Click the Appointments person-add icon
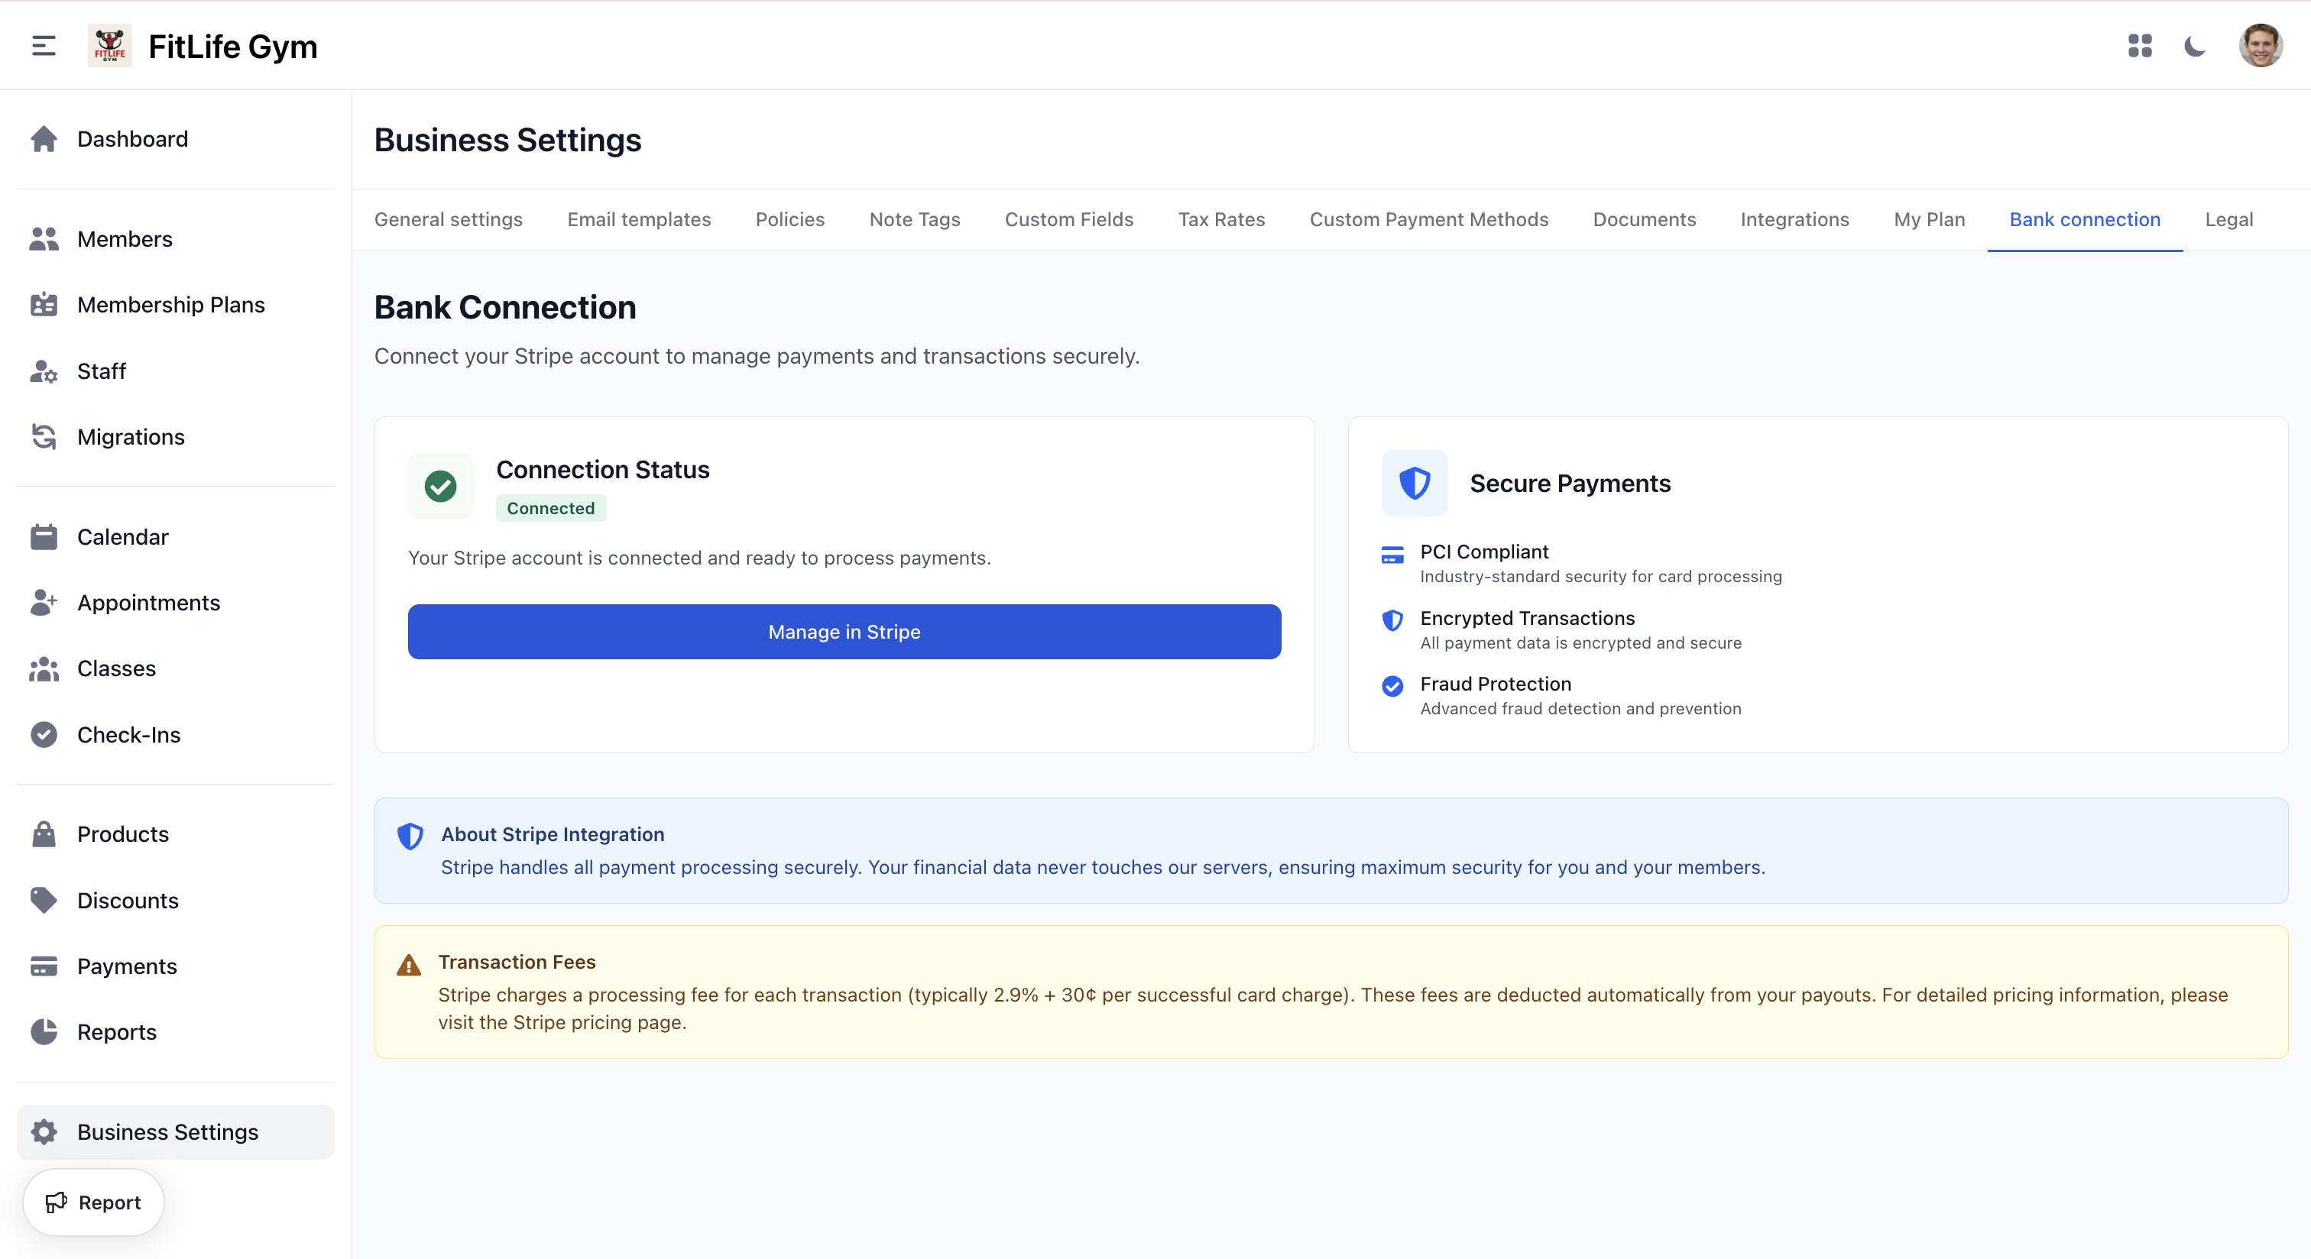2311x1259 pixels. pyautogui.click(x=43, y=603)
